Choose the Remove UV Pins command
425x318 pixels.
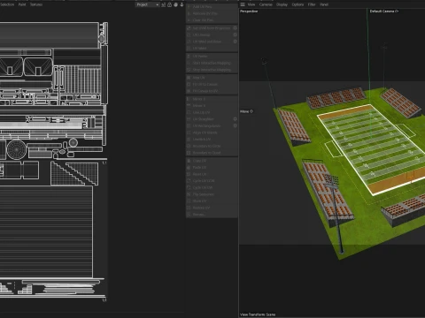212,13
